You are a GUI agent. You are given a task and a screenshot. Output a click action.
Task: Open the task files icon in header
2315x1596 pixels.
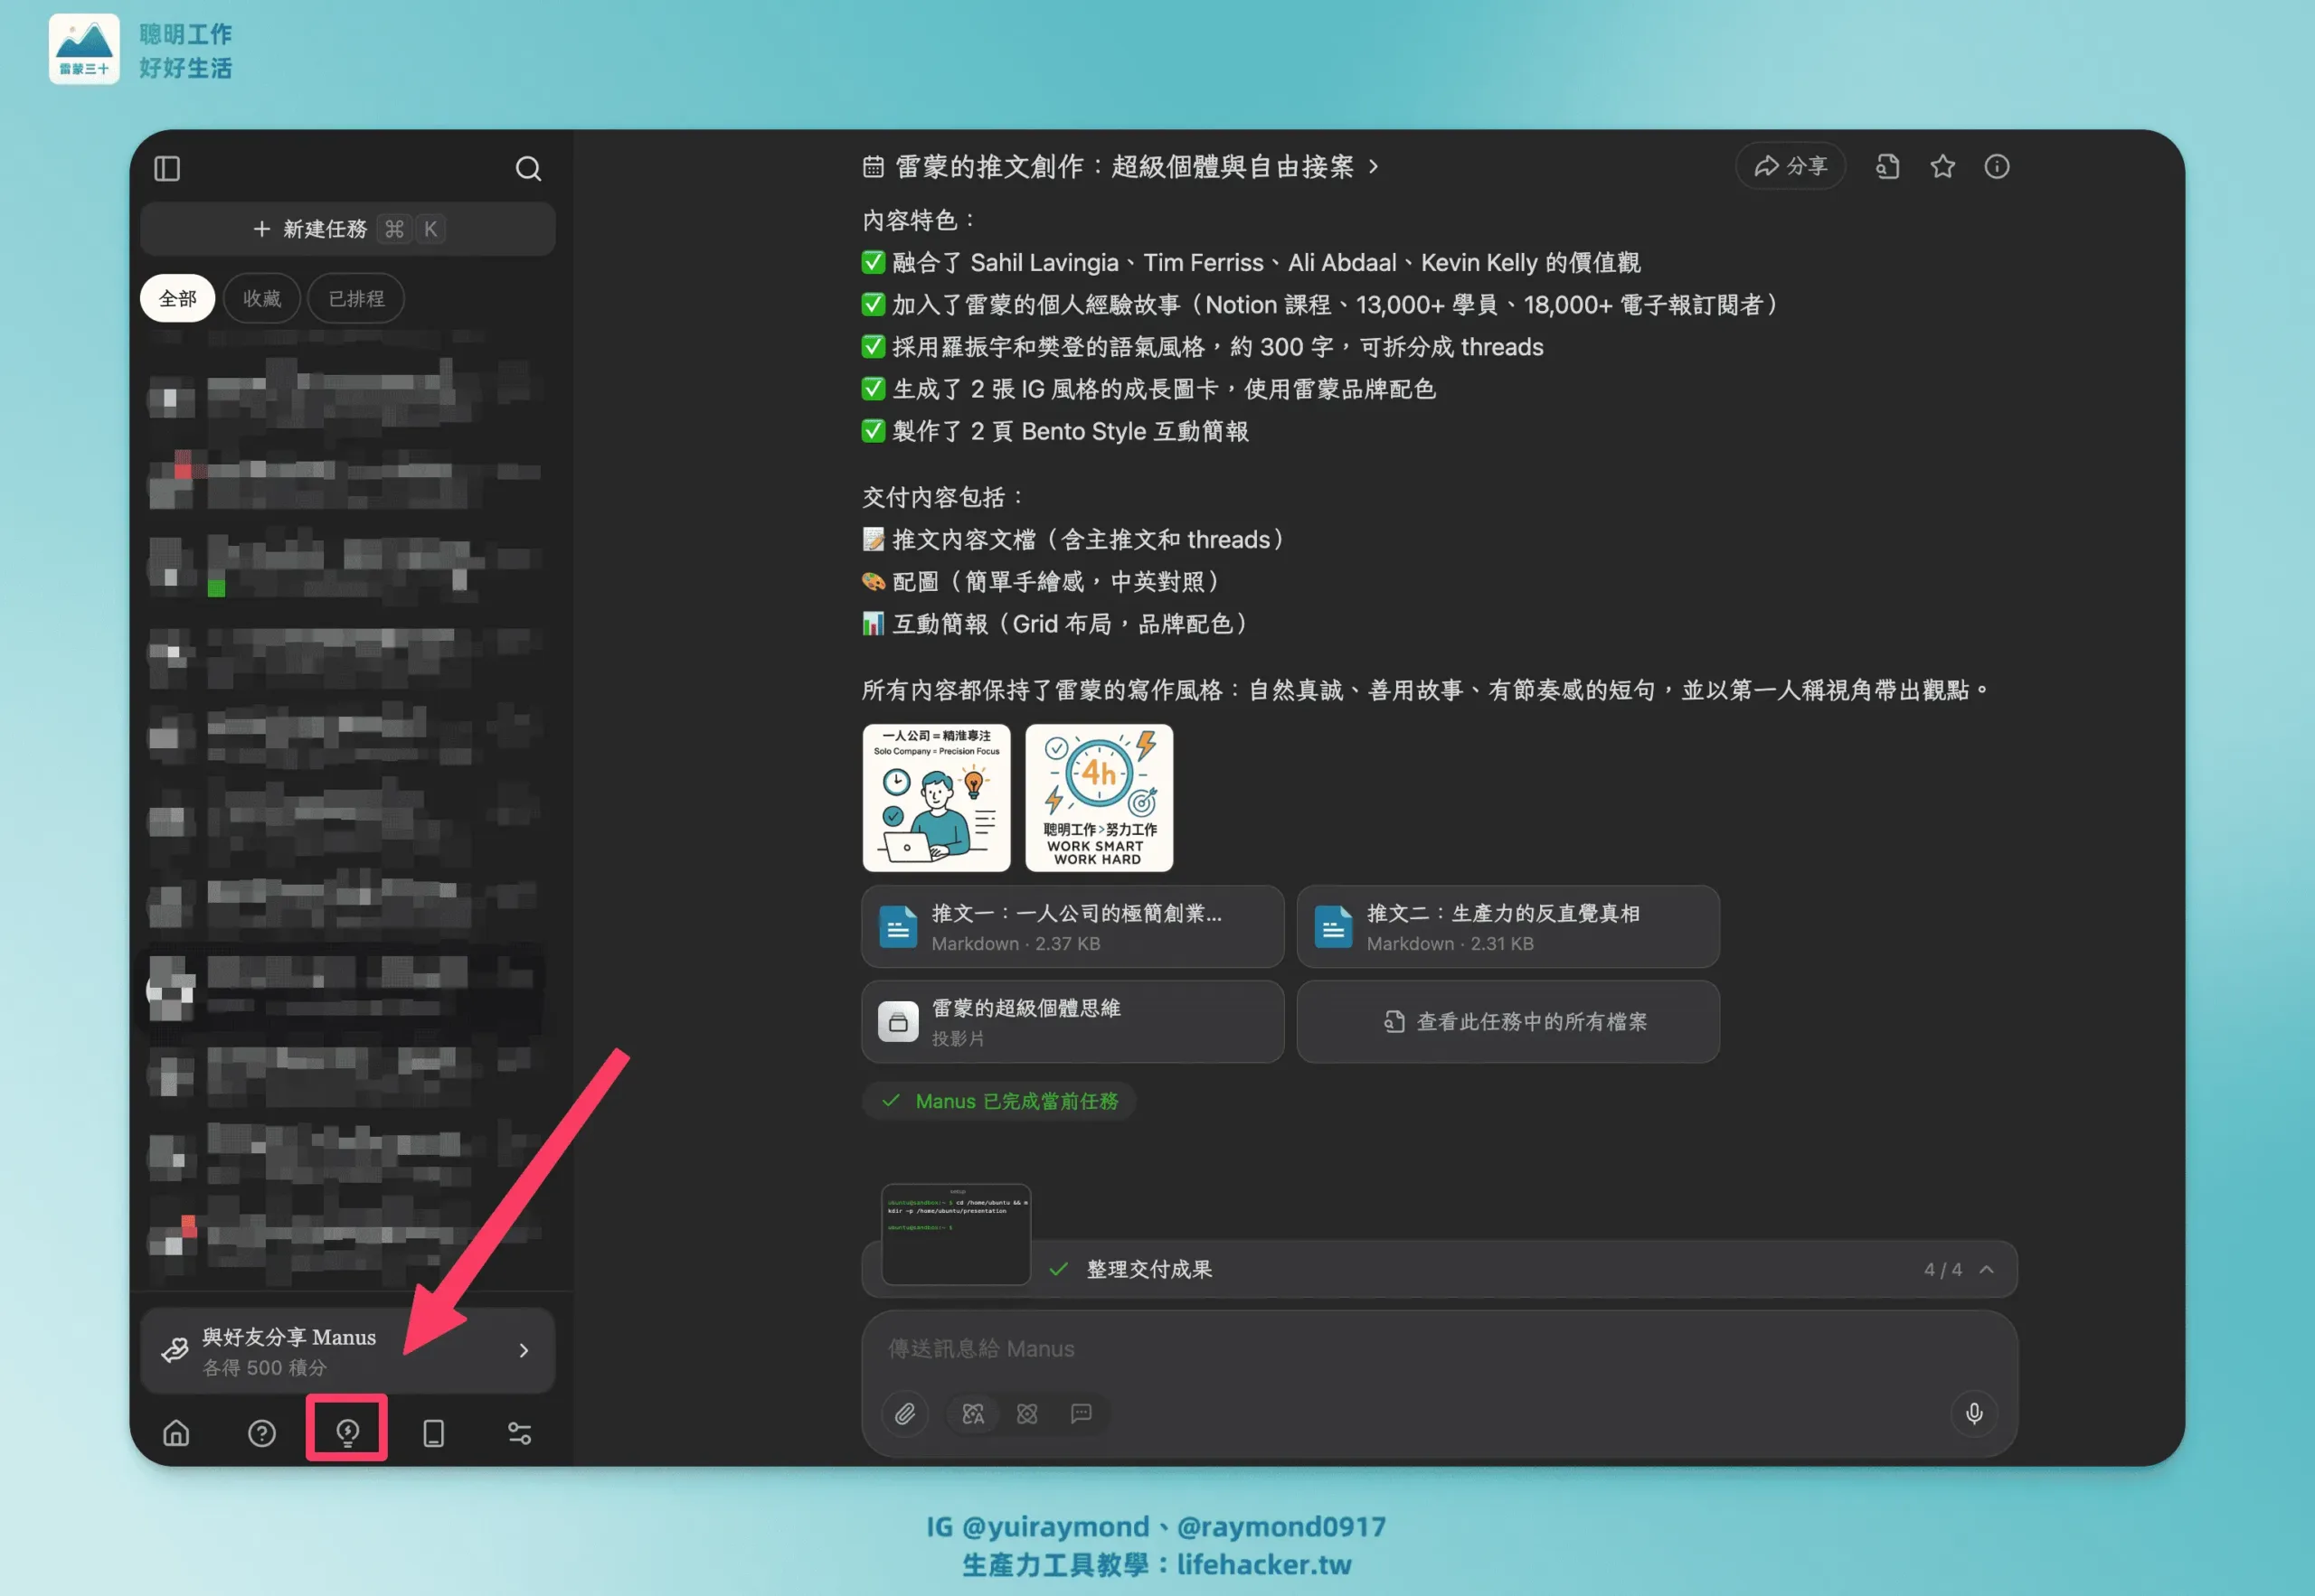pos(1888,166)
